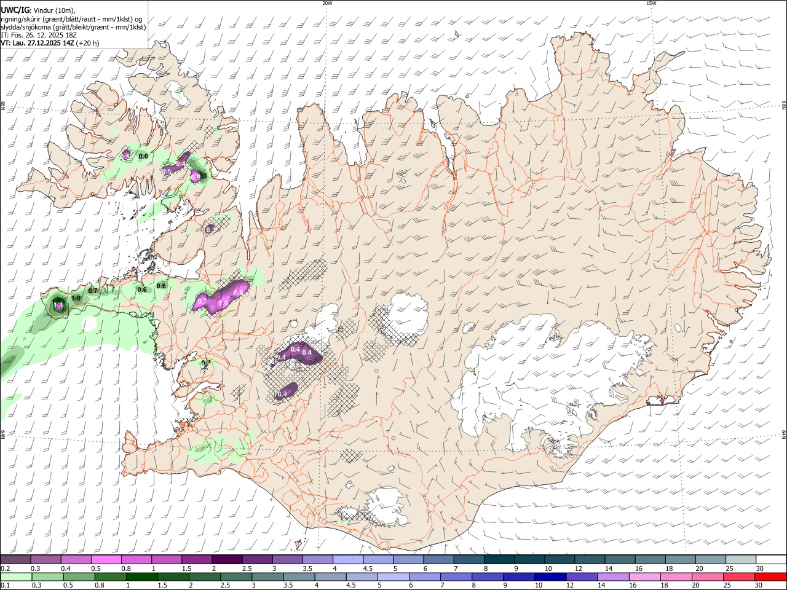Click the 0.4–0.5 orchid snow swatch

(76, 560)
